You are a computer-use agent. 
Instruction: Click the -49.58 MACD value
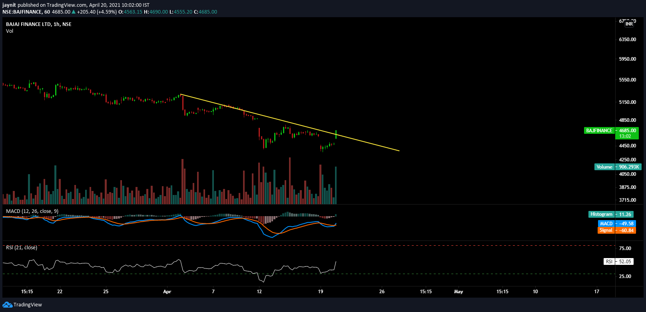tap(626, 224)
